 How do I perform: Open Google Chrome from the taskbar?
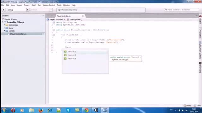[86, 110]
